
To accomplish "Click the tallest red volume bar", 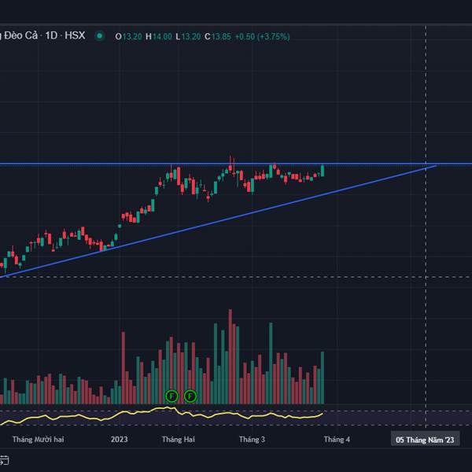I will [x=230, y=356].
